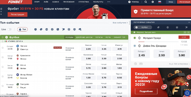Pick Наполи odds 2.05

[x=88, y=49]
